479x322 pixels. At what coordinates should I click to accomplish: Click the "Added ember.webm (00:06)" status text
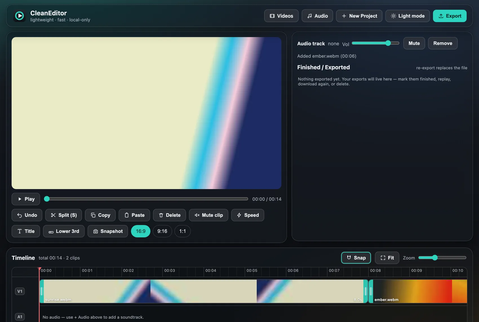327,56
